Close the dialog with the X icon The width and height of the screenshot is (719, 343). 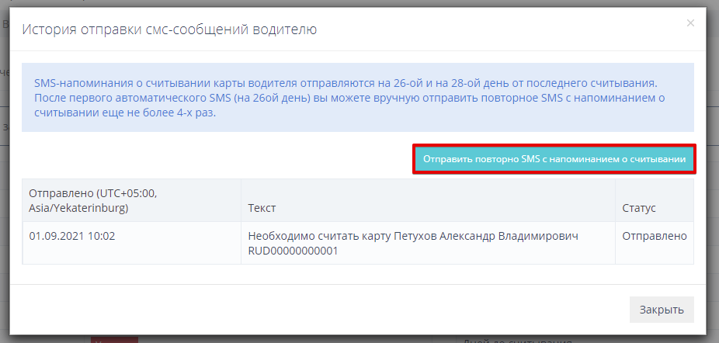690,23
